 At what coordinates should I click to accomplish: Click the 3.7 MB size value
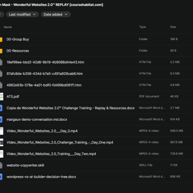click(x=175, y=108)
